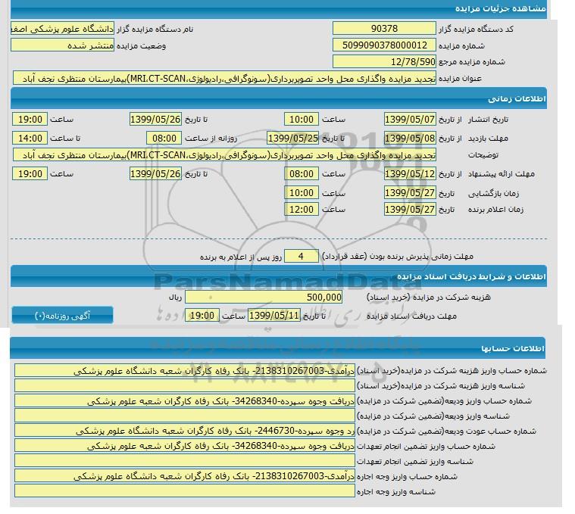Screen dimensions: 575x514
Task: Click proposal submission start date 1399/05/12
Action: pyautogui.click(x=410, y=173)
